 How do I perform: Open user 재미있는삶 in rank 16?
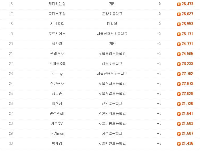tap(57, 4)
